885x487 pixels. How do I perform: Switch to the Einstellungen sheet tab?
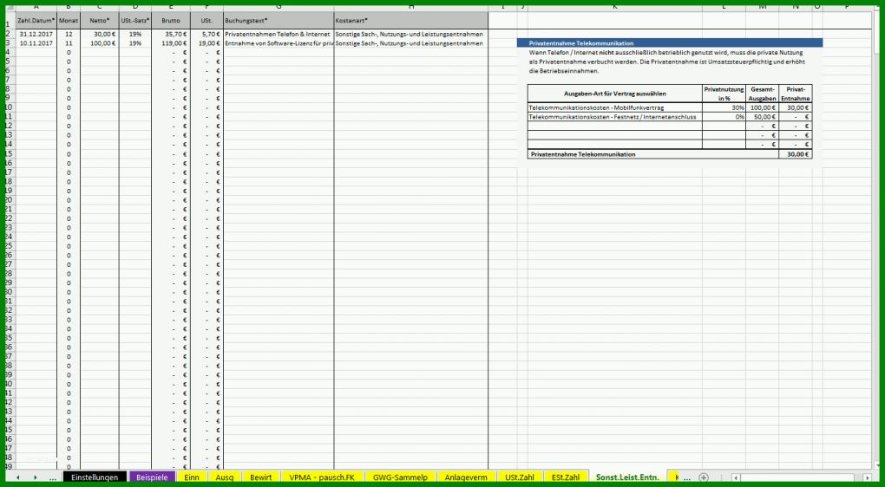95,477
